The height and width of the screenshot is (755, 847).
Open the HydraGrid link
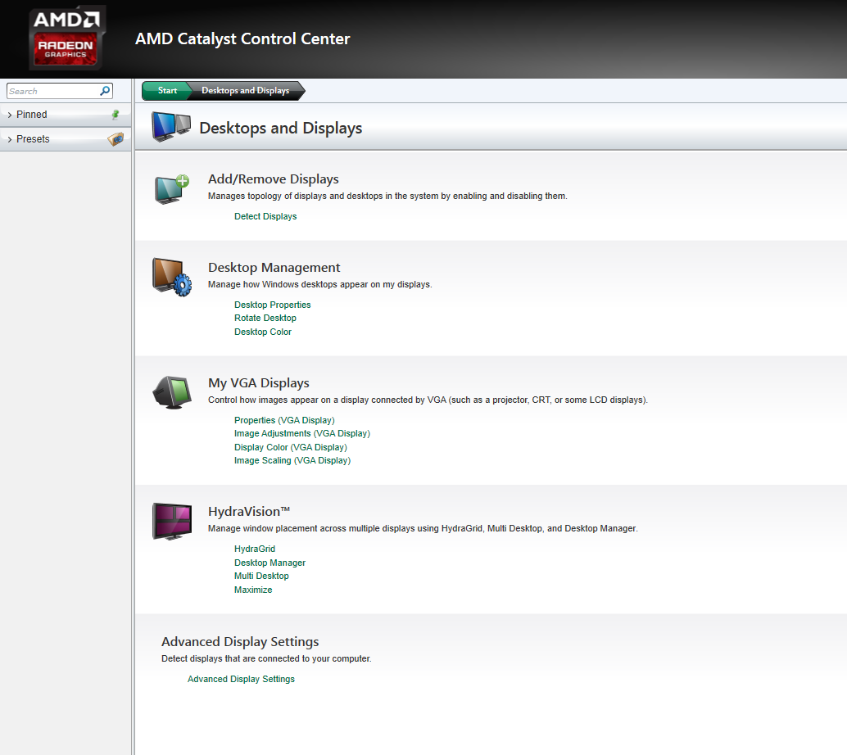point(254,549)
